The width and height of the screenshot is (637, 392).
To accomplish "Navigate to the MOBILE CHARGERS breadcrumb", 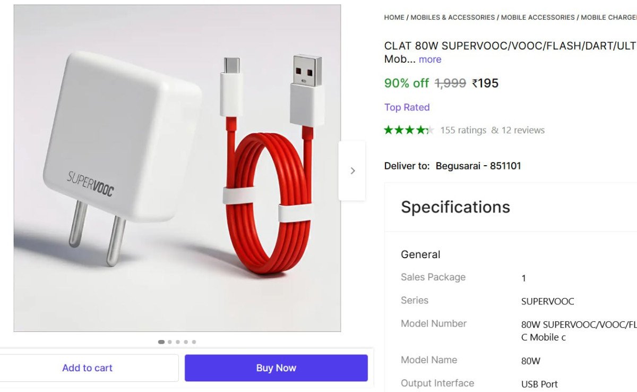I will 608,18.
